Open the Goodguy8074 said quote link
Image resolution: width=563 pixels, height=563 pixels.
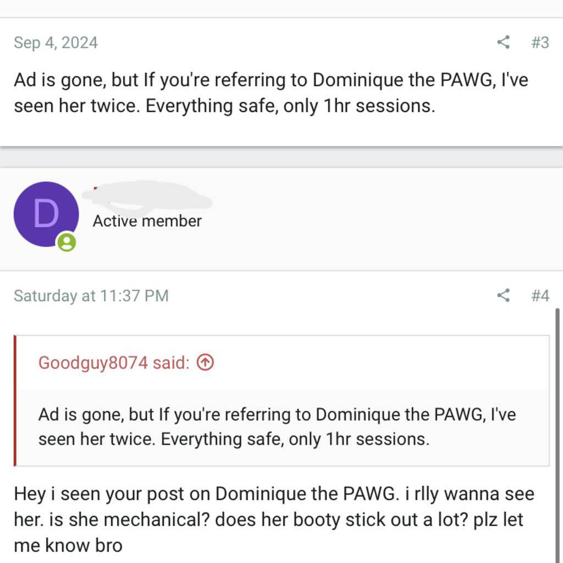114,362
